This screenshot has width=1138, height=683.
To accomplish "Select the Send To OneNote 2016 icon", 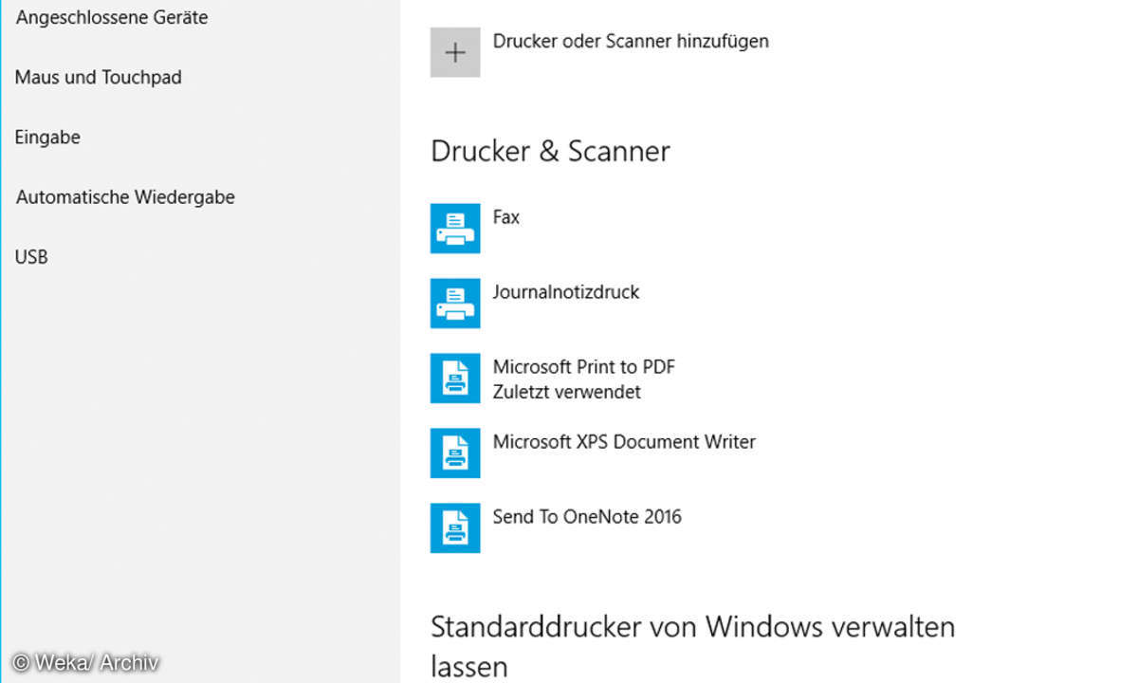I will click(455, 528).
